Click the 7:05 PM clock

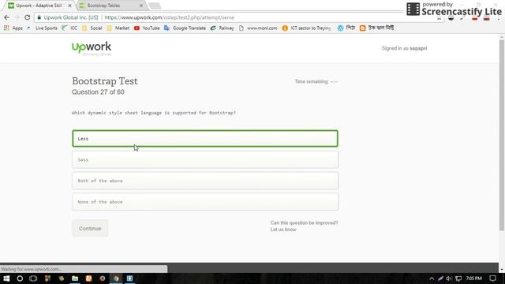(473, 278)
